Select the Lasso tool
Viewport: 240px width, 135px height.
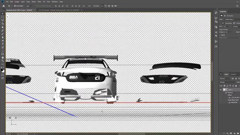[3, 20]
